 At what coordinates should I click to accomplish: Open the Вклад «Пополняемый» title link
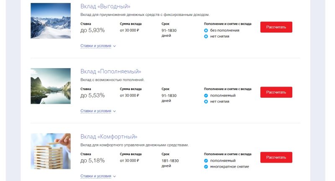click(111, 71)
